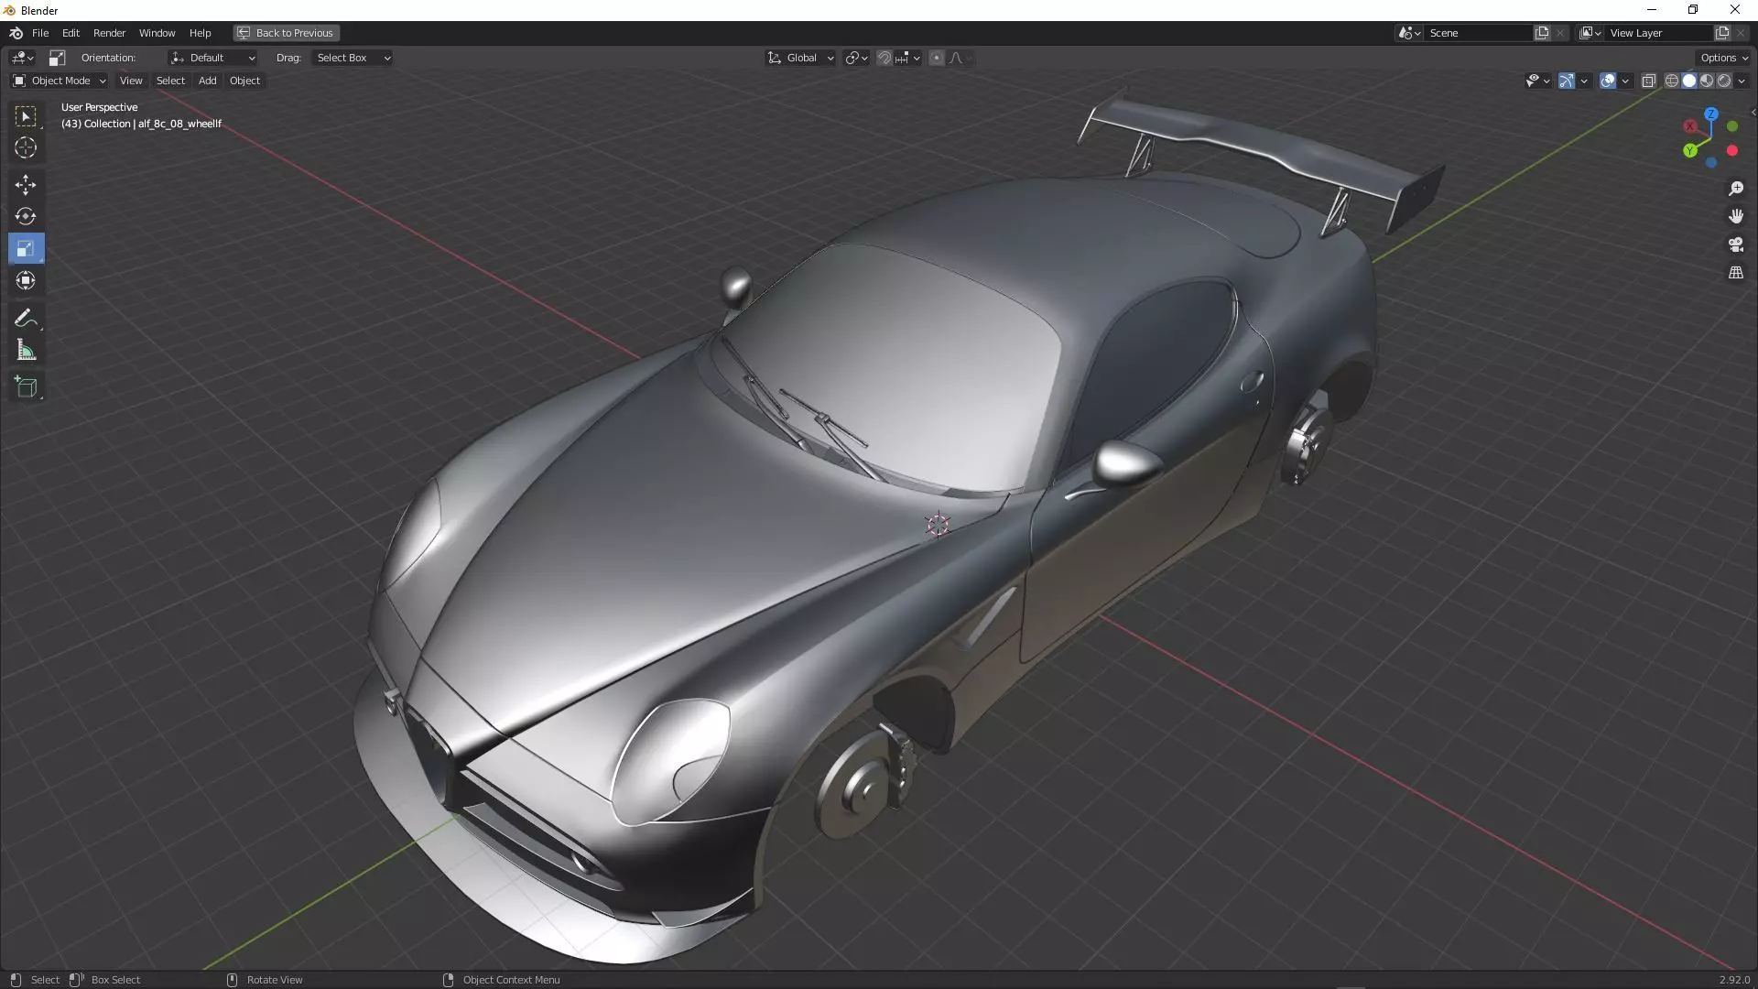Open the Global transform orientation dropdown
The height and width of the screenshot is (989, 1758).
tap(801, 58)
